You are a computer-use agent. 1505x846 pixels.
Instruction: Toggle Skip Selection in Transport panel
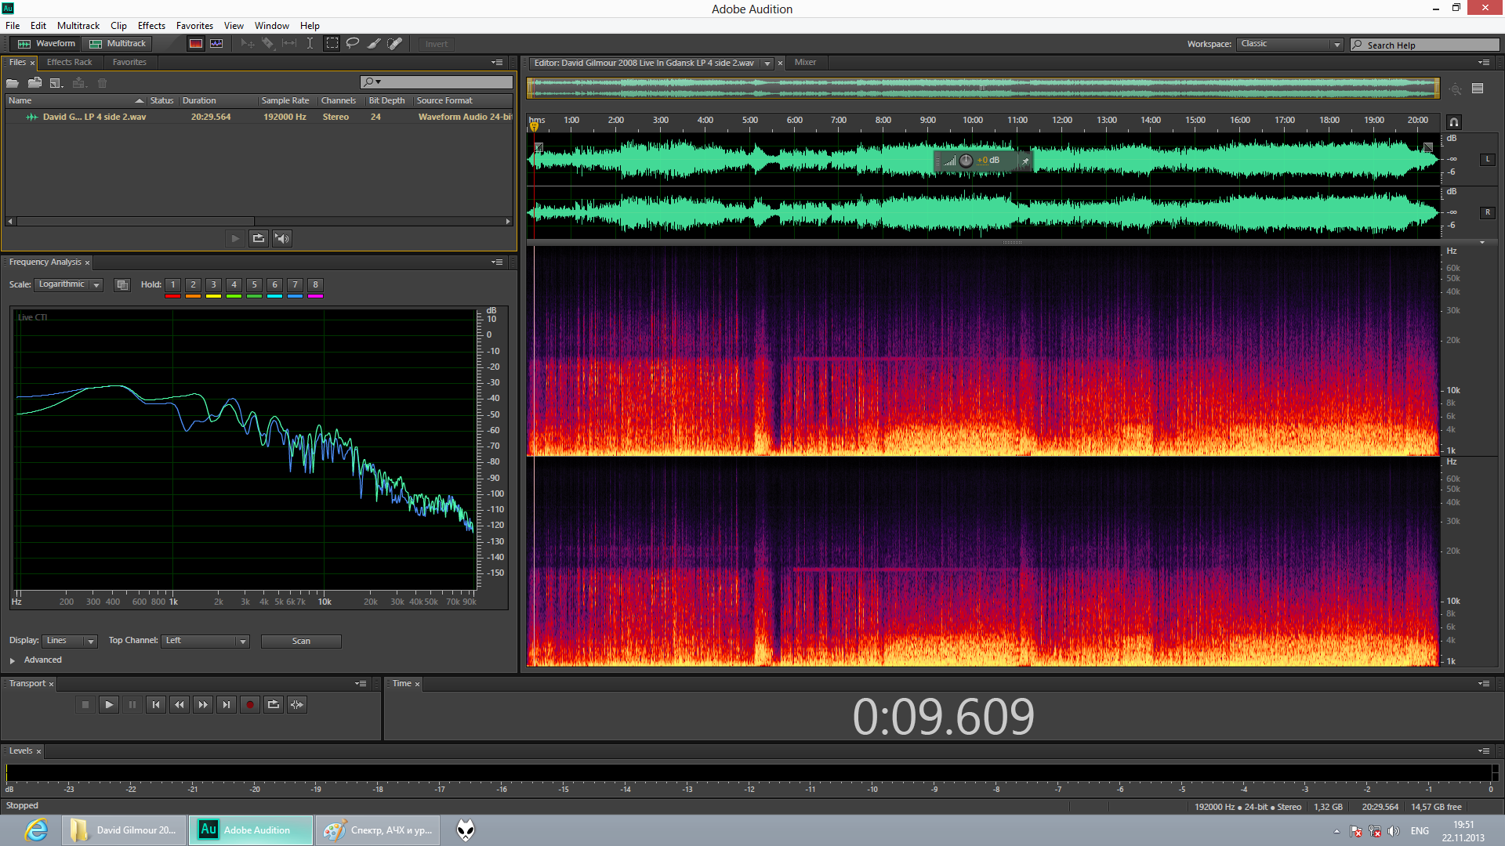[x=297, y=705]
